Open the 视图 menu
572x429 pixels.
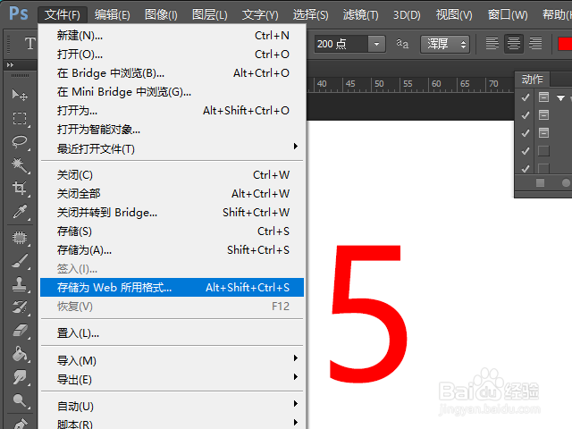[454, 14]
